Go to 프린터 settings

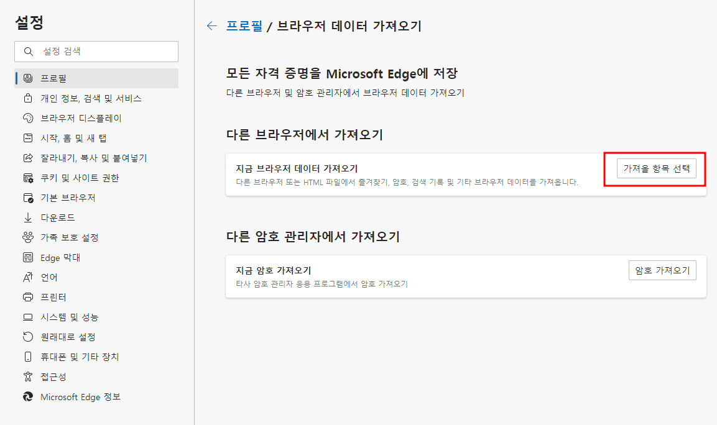[96, 297]
